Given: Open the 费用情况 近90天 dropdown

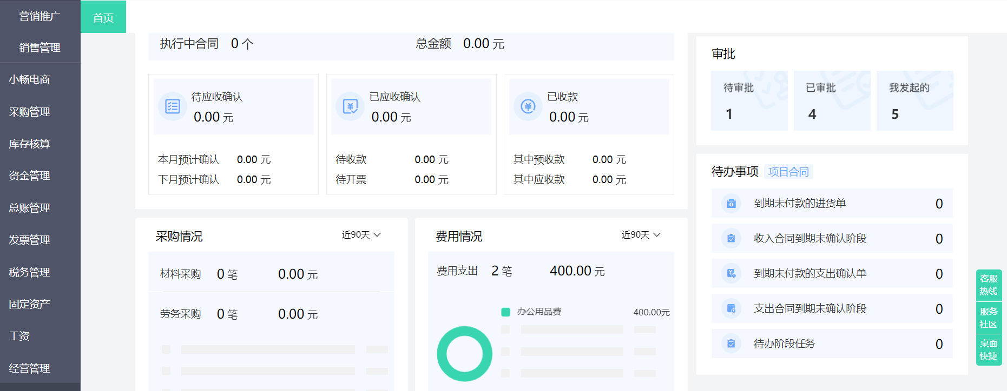Looking at the screenshot, I should click(641, 235).
